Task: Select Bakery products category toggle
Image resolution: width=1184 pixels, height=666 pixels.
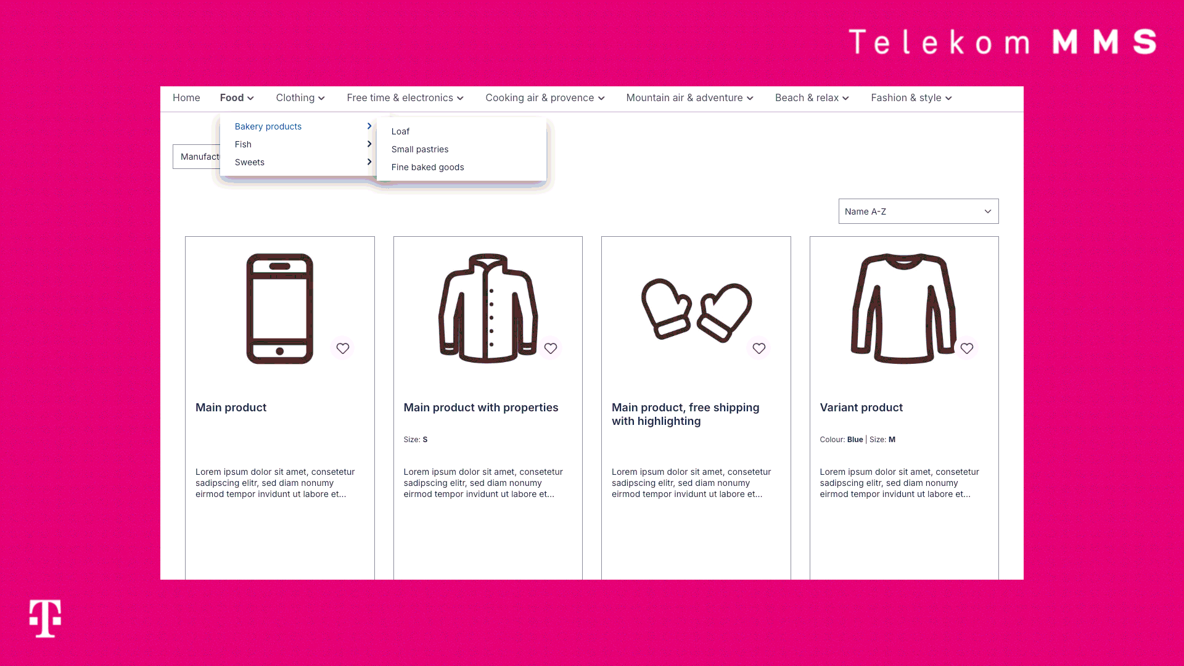Action: 368,126
